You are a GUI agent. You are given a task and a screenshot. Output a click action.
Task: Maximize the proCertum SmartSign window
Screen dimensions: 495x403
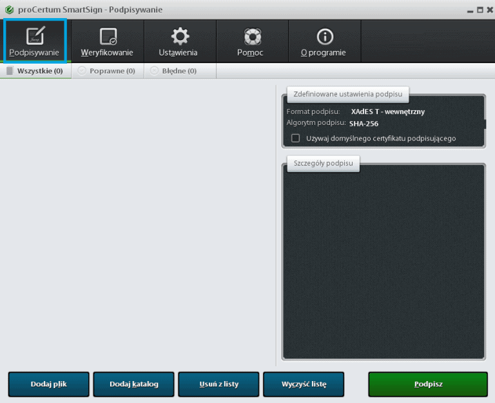[480, 10]
